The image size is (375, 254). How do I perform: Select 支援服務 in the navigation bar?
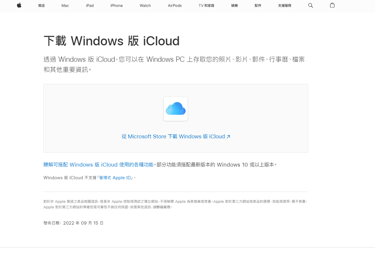(x=285, y=6)
